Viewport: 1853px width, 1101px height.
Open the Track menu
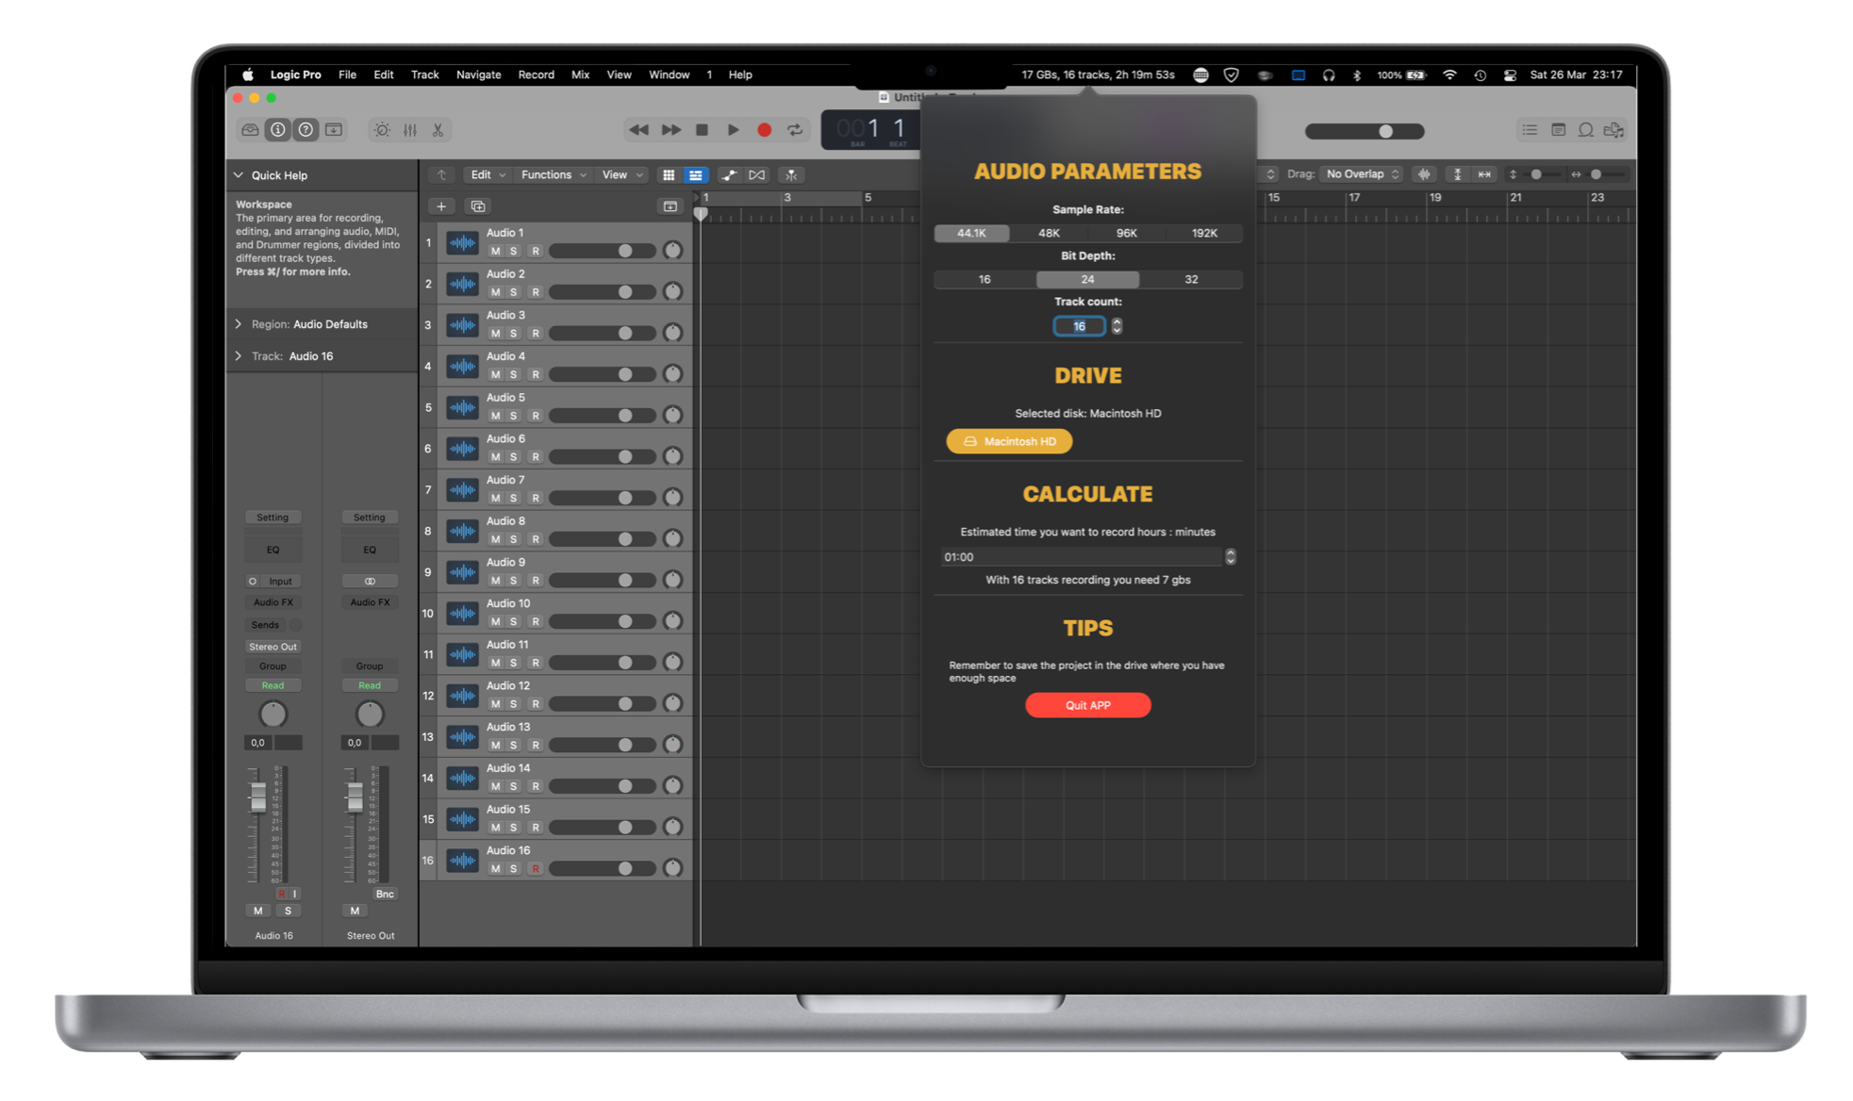click(424, 75)
